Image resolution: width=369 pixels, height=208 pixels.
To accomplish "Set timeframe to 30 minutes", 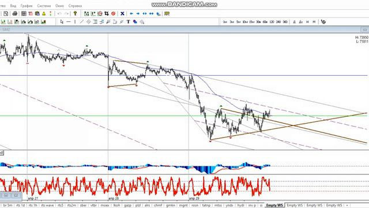I will (258, 22).
